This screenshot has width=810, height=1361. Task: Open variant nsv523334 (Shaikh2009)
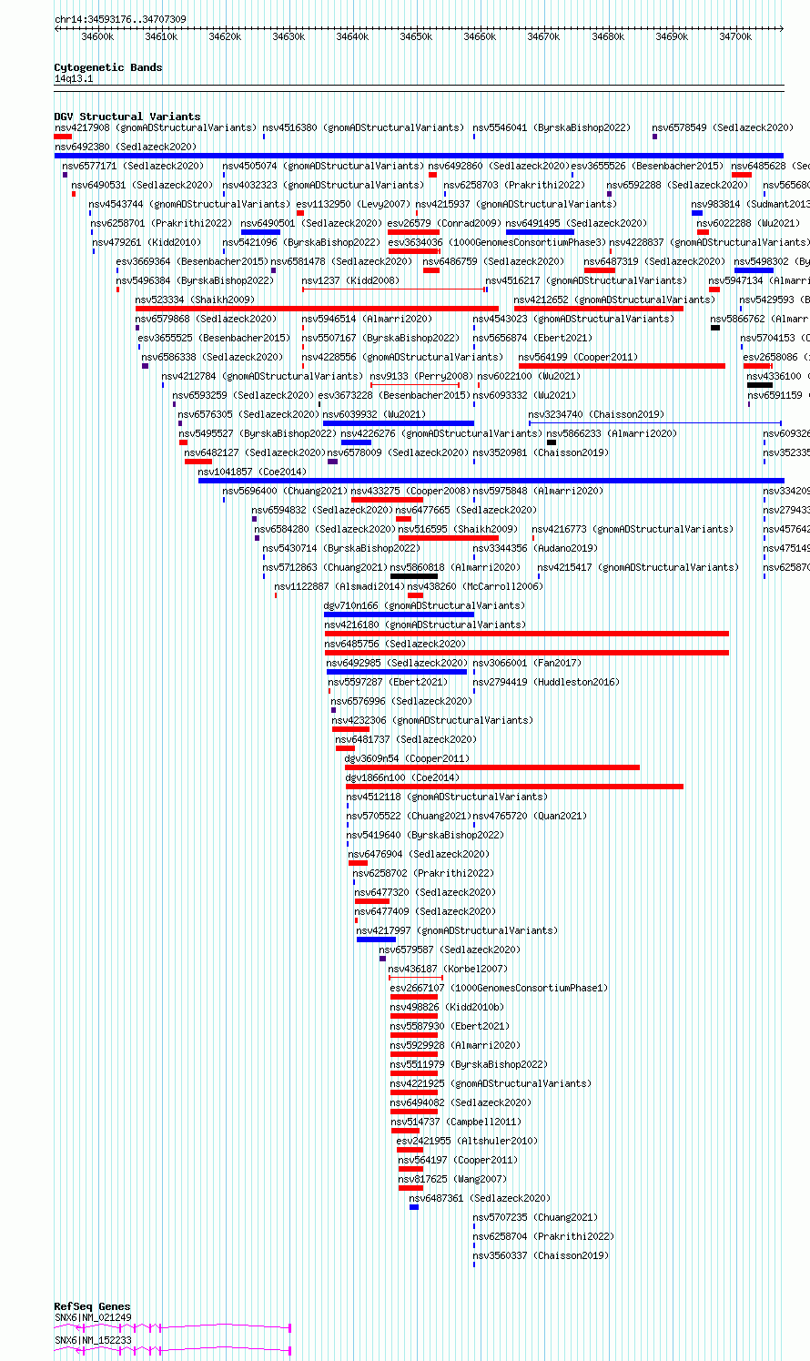195,300
